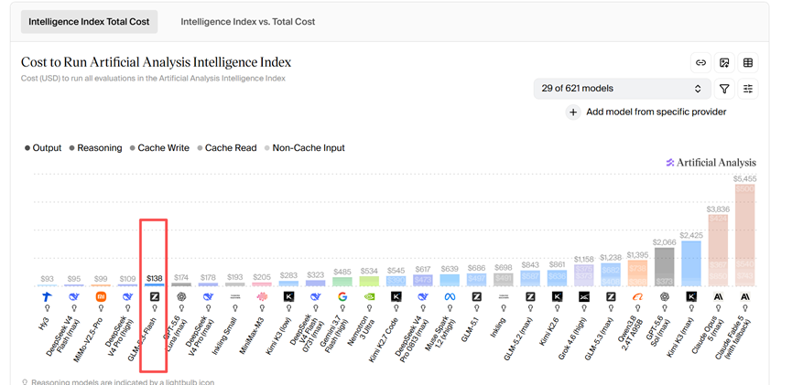
Task: Toggle the Cache Write legend series
Action: [x=159, y=148]
